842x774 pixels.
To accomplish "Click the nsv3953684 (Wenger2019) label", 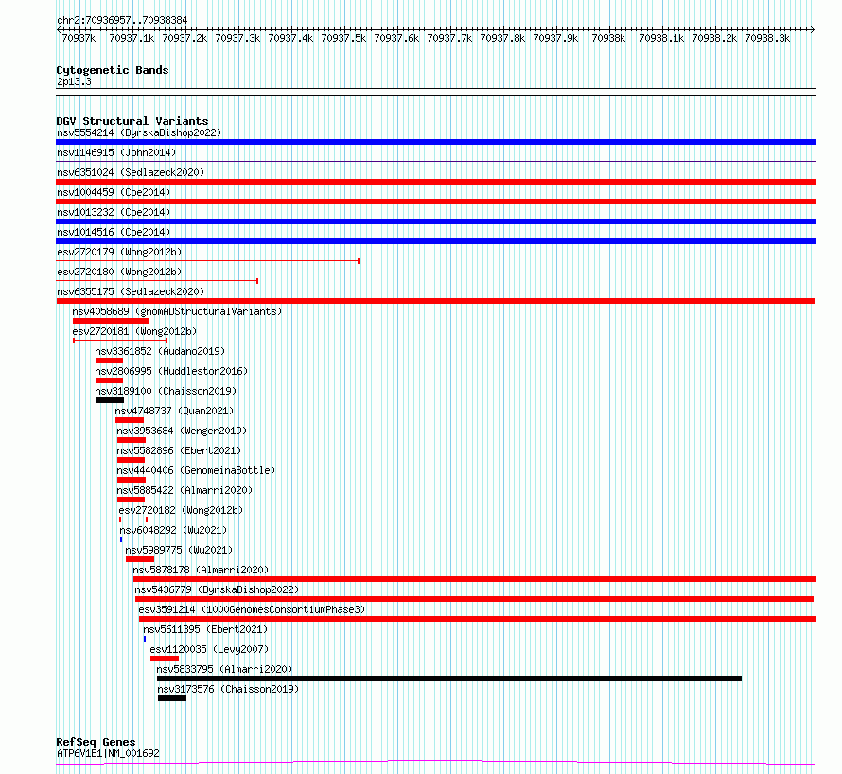I will point(182,431).
